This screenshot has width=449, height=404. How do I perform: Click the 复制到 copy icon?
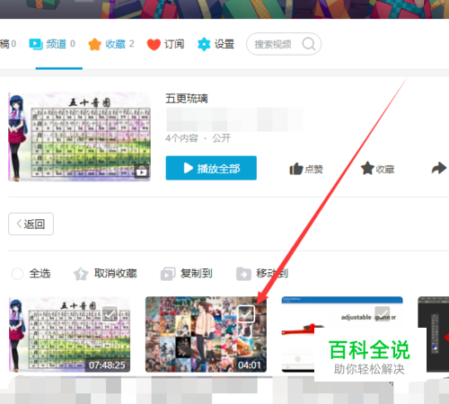coord(168,274)
